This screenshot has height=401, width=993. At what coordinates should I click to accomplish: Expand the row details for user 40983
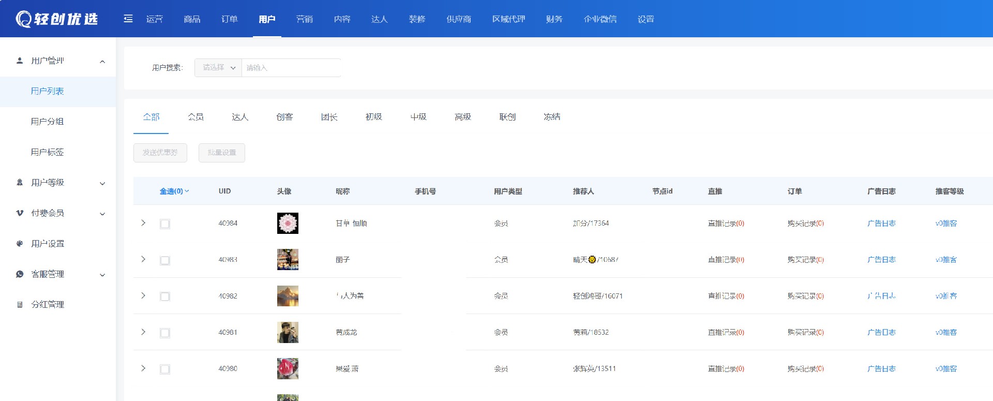pyautogui.click(x=143, y=259)
